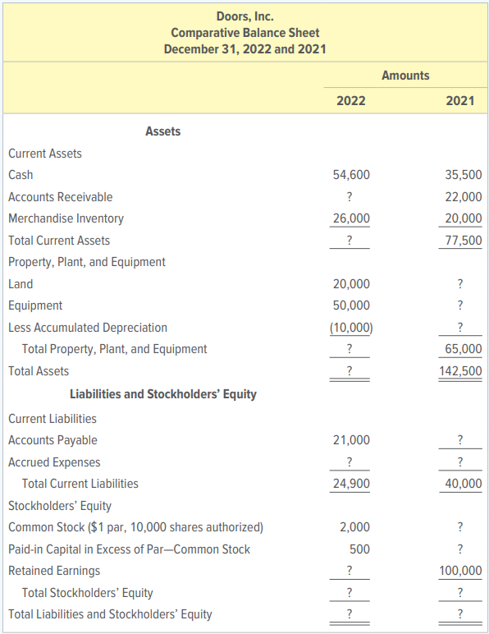The height and width of the screenshot is (634, 489).
Task: Select the 2021 Accrued Expenses question mark
Action: point(460,462)
